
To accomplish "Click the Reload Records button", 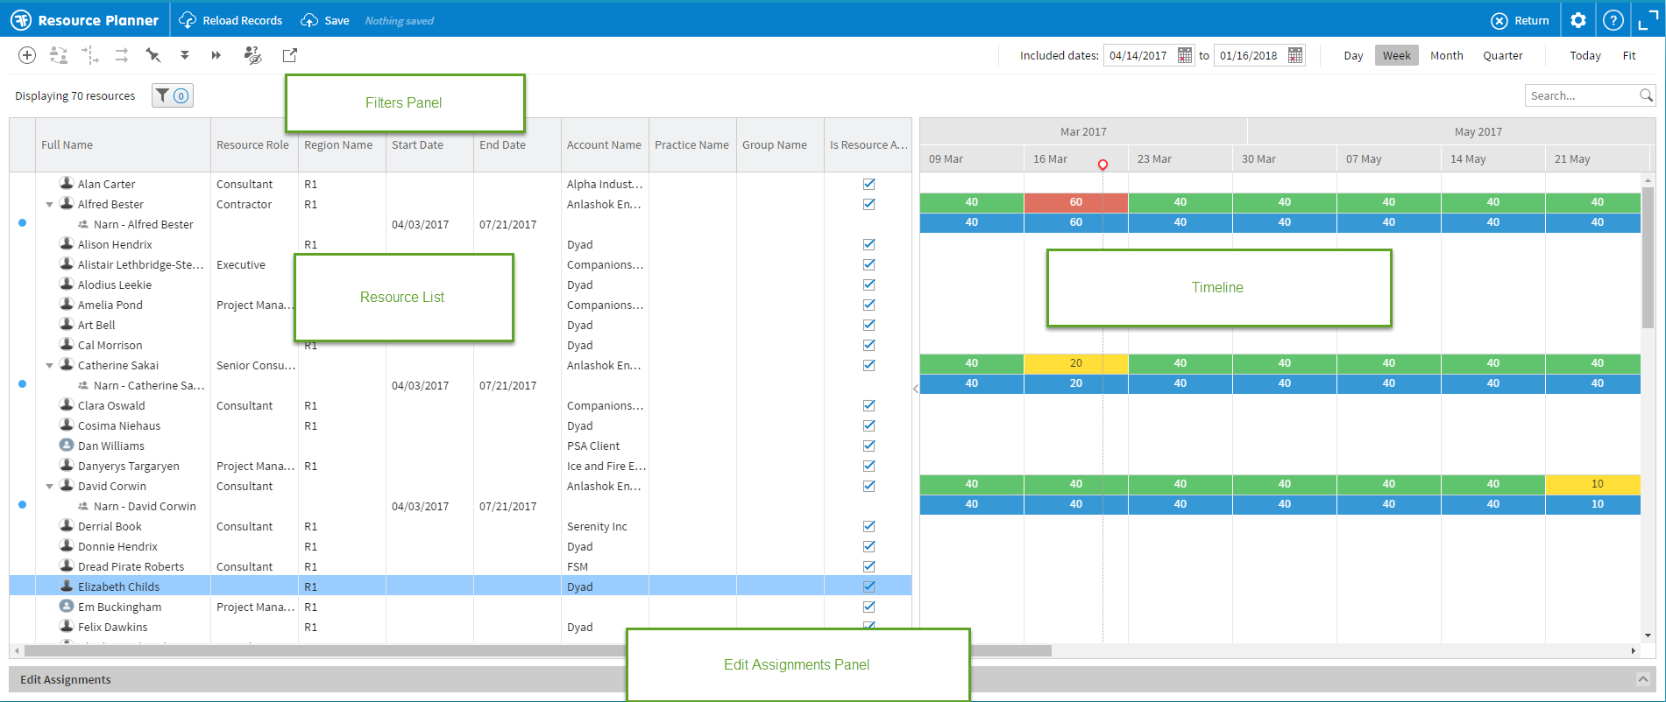I will [231, 20].
